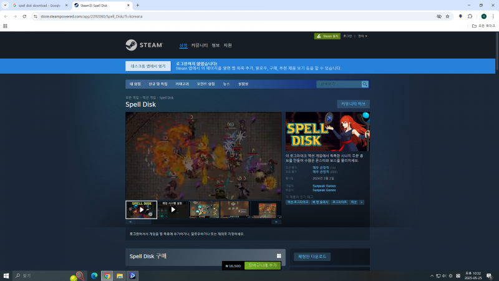Open the Spell Disk breadcrumb link
Screen dimensions: 499x281
(x=167, y=98)
